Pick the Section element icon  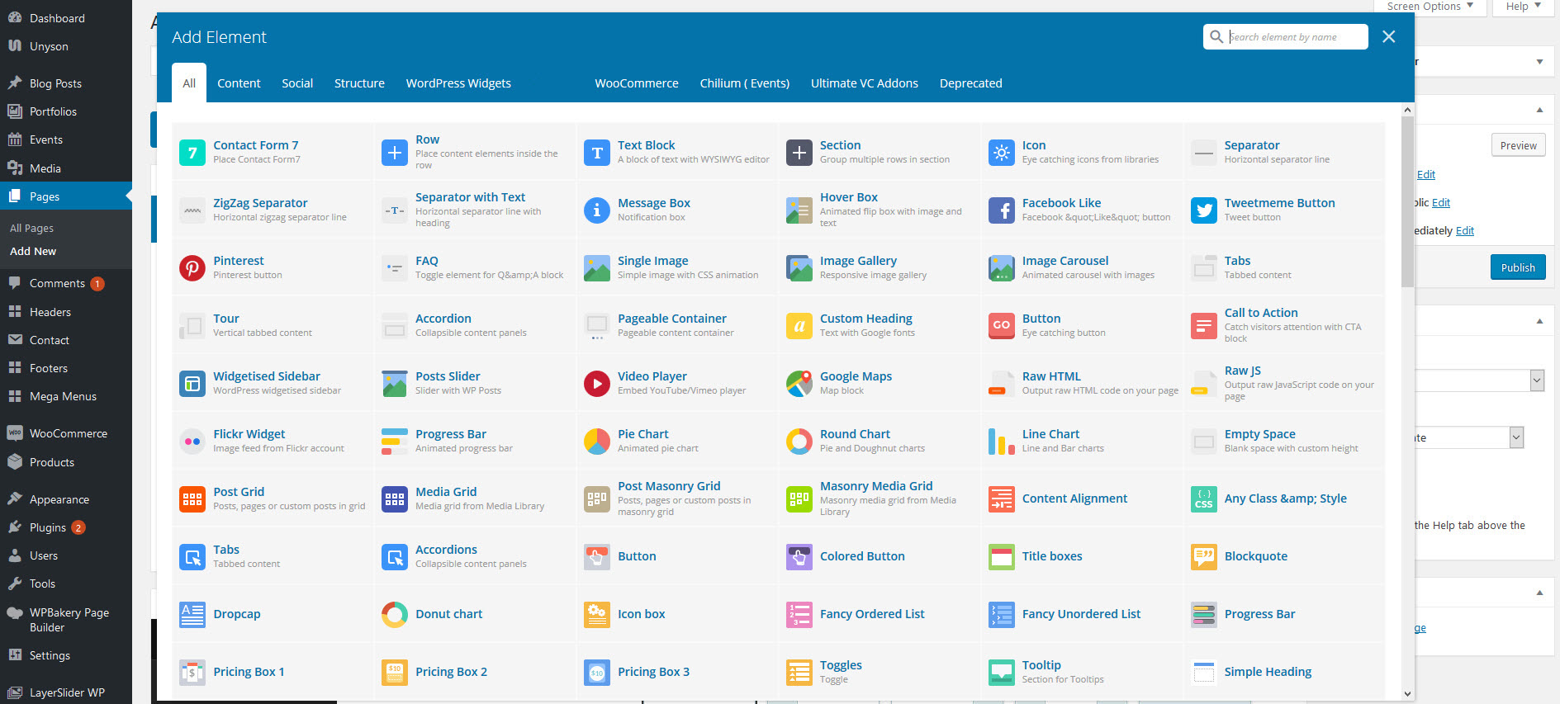(799, 153)
